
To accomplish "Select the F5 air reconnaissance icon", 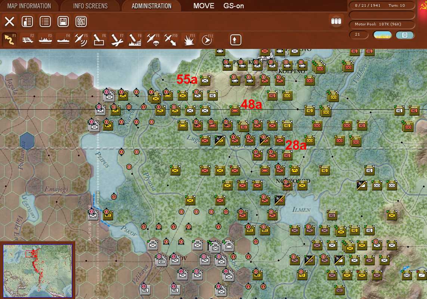I will pos(81,40).
